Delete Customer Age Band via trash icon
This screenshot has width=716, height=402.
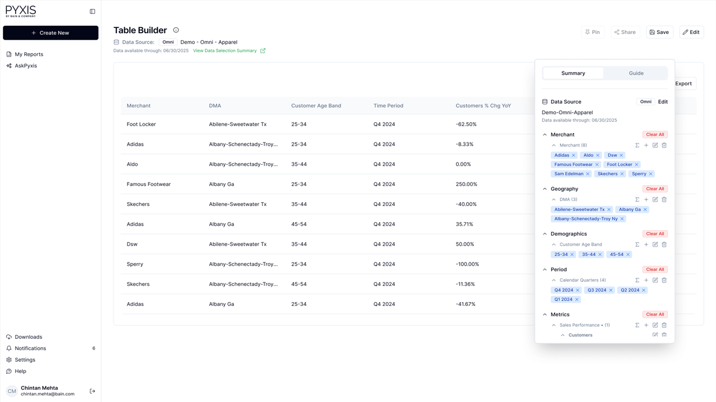click(x=664, y=245)
